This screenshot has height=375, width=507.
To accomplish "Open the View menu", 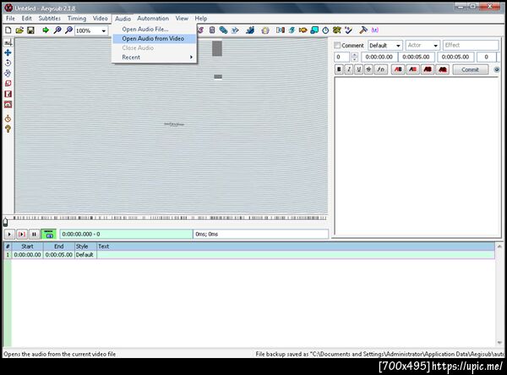I will coord(182,19).
